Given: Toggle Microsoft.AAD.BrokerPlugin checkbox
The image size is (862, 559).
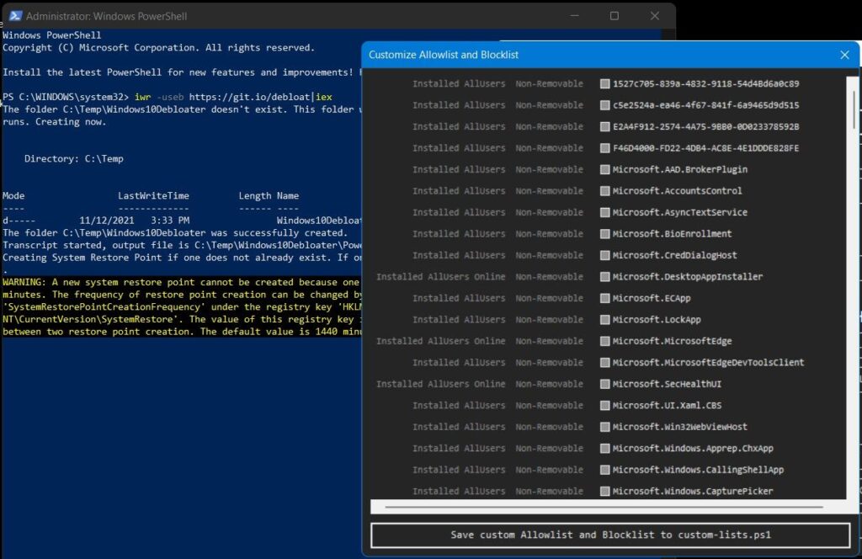Looking at the screenshot, I should tap(604, 169).
